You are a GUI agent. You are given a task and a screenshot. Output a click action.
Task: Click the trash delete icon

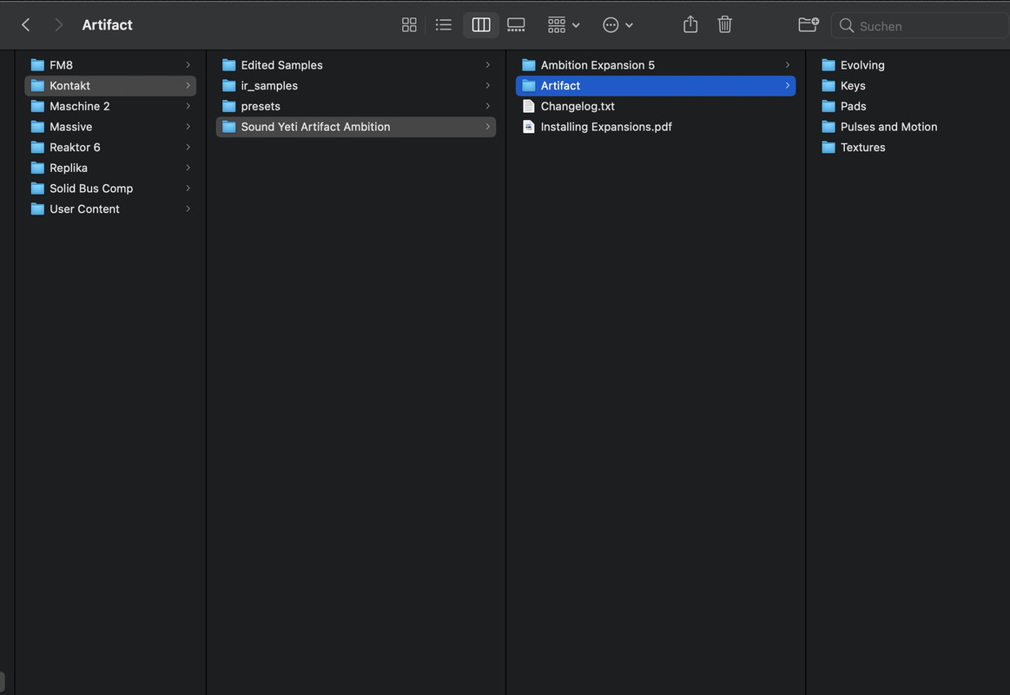724,24
